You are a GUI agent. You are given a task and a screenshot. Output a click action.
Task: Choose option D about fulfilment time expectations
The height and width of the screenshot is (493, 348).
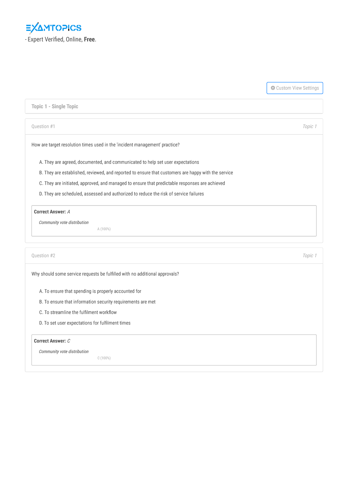click(85, 323)
